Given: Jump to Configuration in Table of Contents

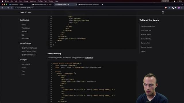Looking at the screenshot, I should coord(146,30).
